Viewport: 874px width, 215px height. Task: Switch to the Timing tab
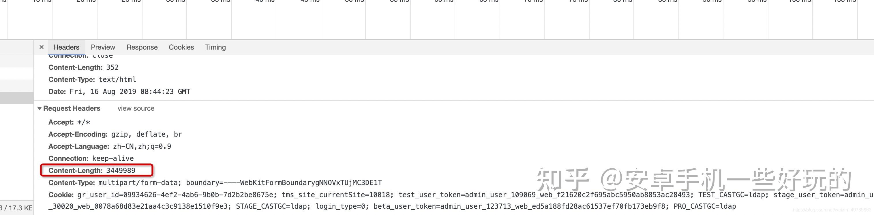coord(215,47)
